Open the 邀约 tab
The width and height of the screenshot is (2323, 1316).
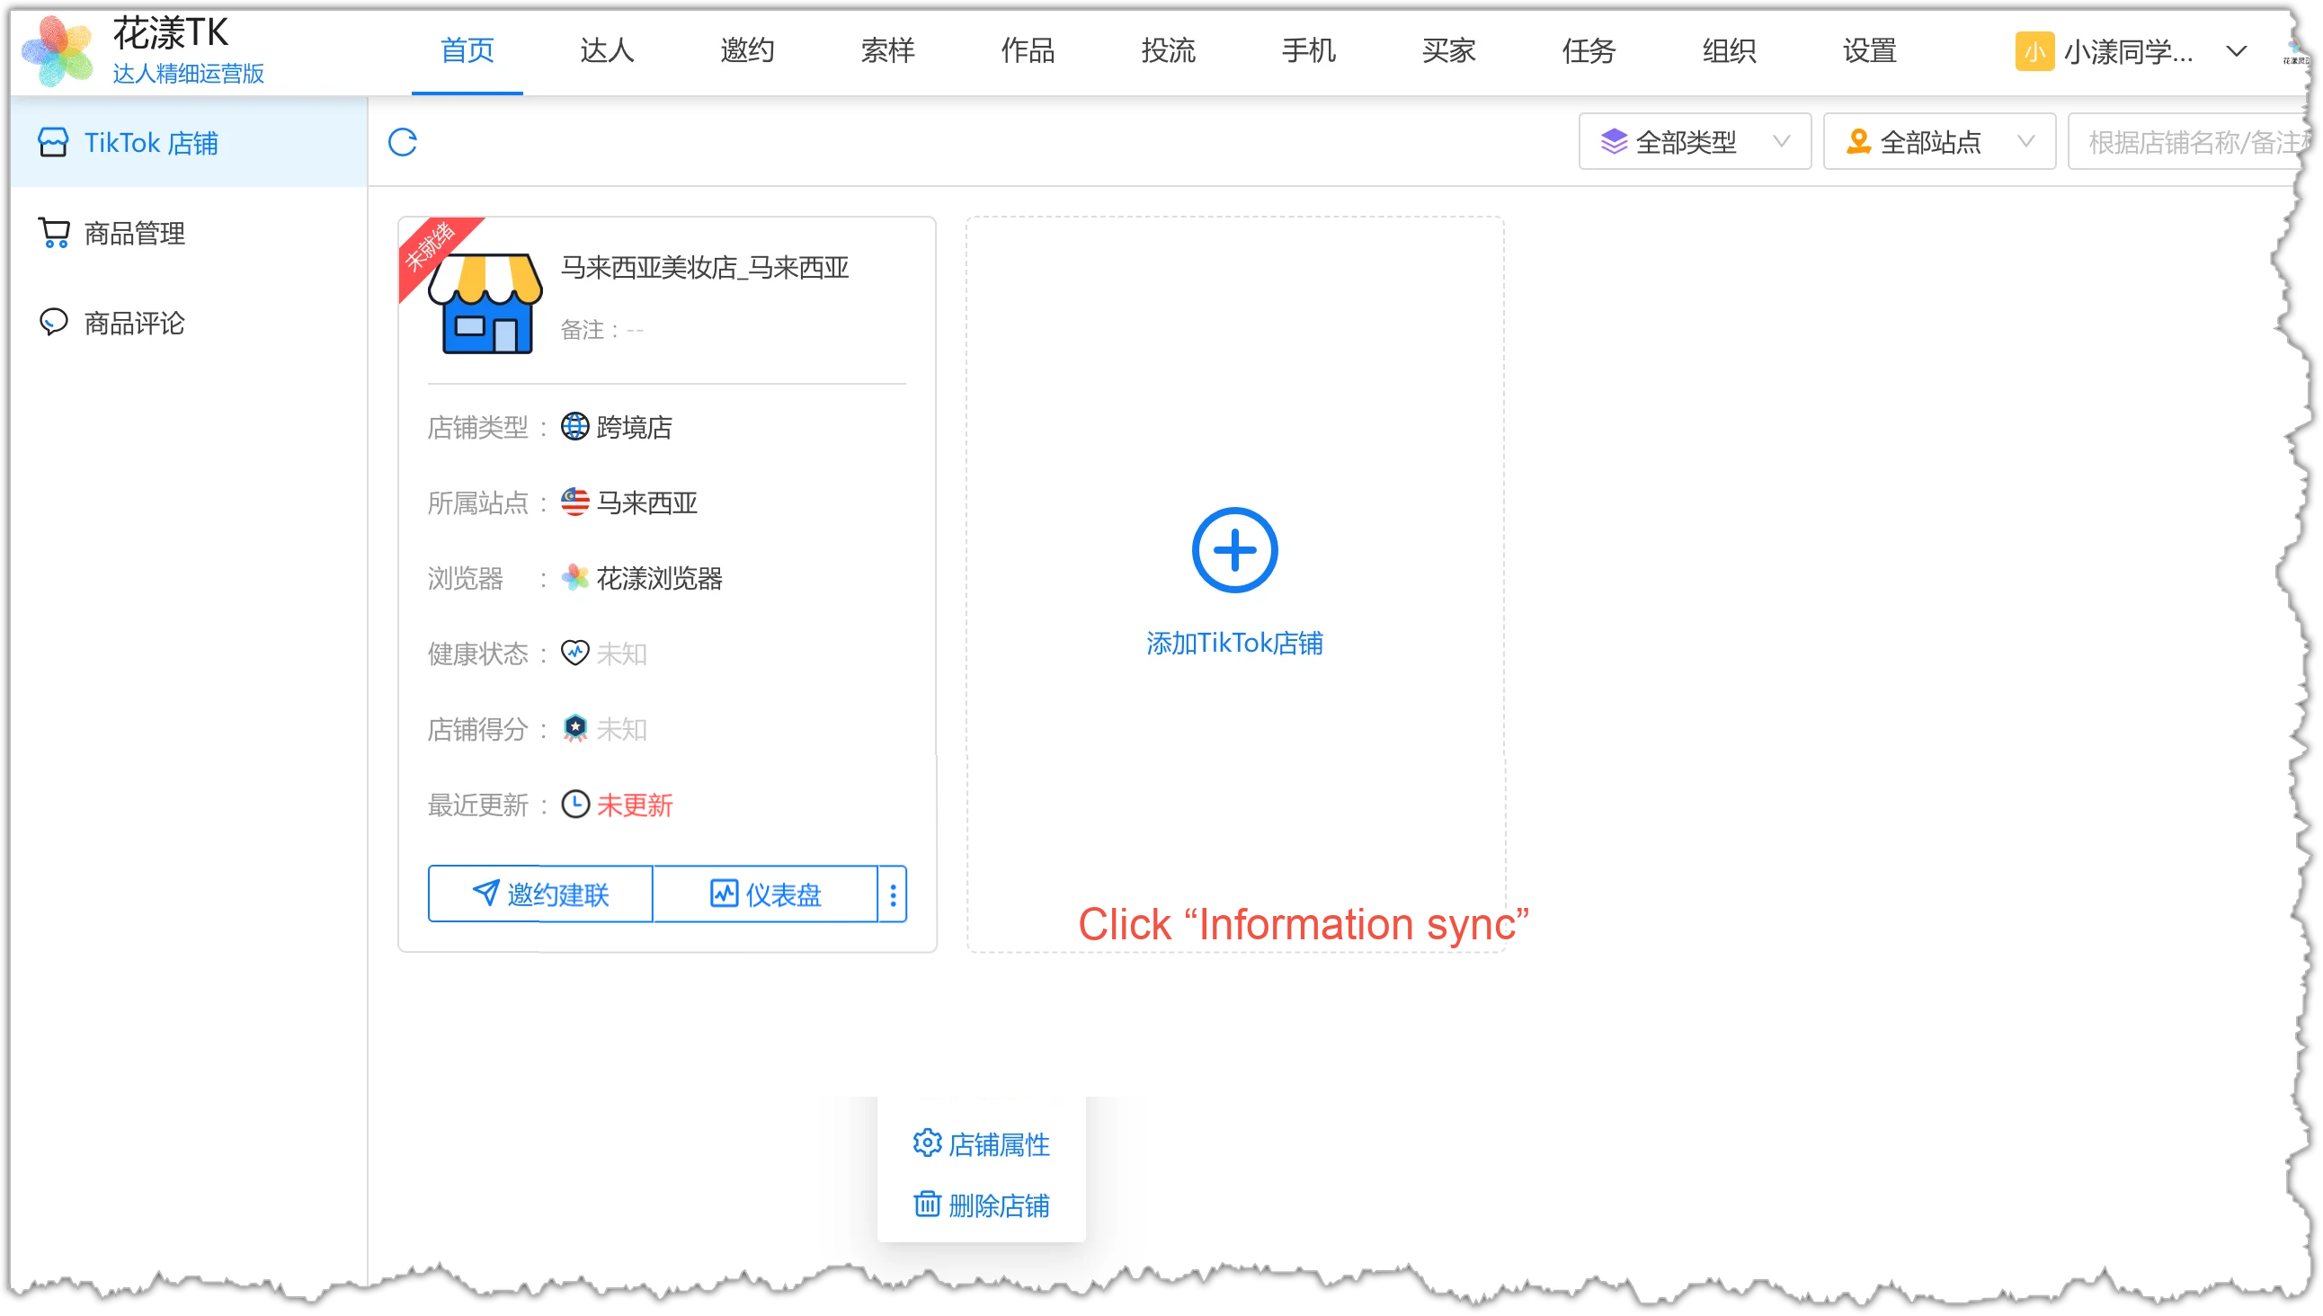pyautogui.click(x=746, y=50)
